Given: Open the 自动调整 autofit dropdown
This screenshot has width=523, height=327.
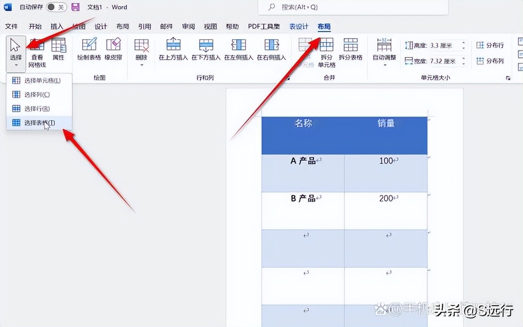Looking at the screenshot, I should tap(384, 53).
